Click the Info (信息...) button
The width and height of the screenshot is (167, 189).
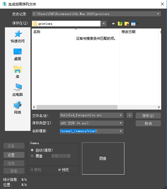14,163
